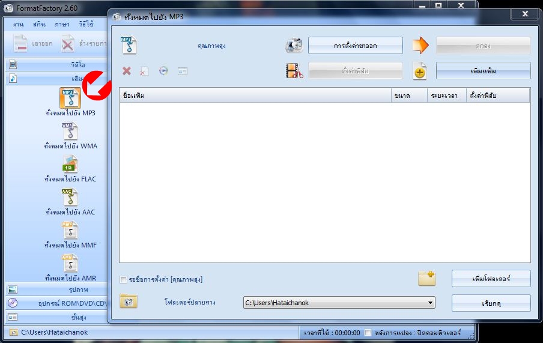Screen dimensions: 543x343
Task: Click the เรียกดู browse button
Action: pyautogui.click(x=491, y=303)
